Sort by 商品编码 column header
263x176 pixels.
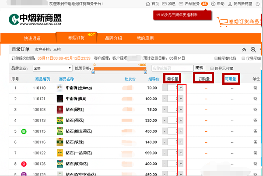point(43,79)
